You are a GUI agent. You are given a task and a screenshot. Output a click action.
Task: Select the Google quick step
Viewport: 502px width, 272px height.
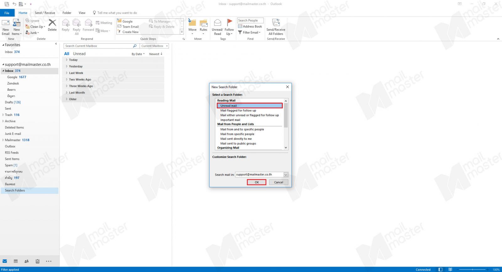(x=125, y=21)
